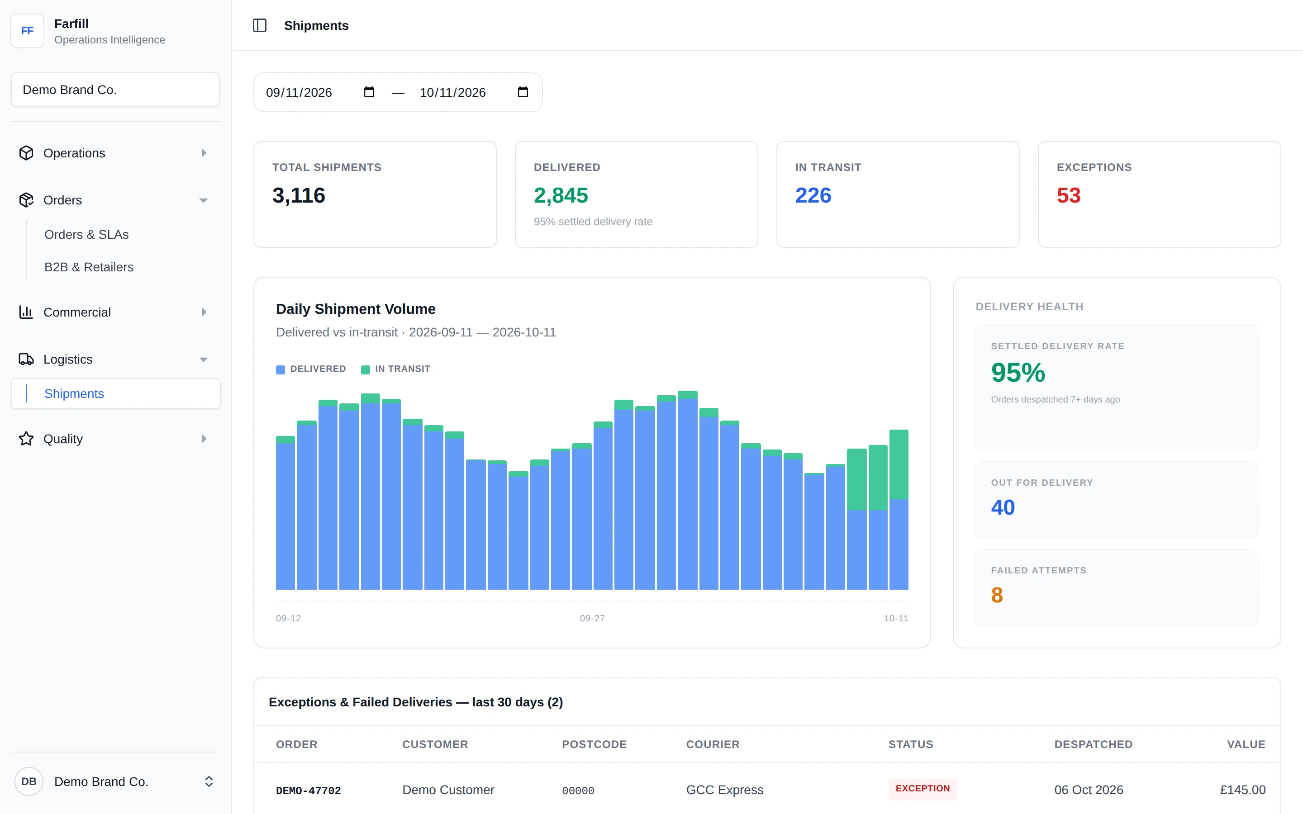1303x814 pixels.
Task: Collapse the Orders menu arrow
Action: click(x=204, y=200)
